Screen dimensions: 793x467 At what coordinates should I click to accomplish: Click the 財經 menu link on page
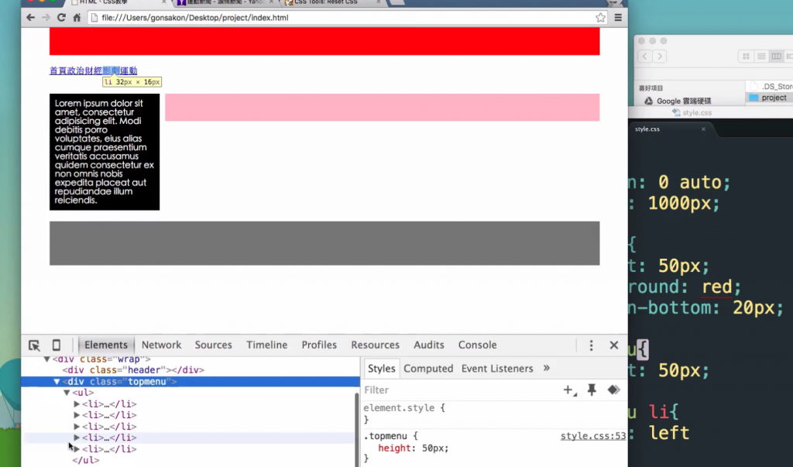coord(94,70)
